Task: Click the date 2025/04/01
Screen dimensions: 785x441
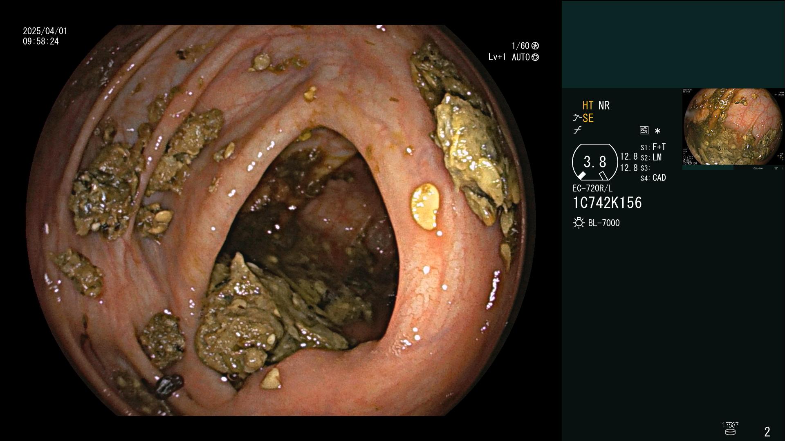Action: point(45,31)
